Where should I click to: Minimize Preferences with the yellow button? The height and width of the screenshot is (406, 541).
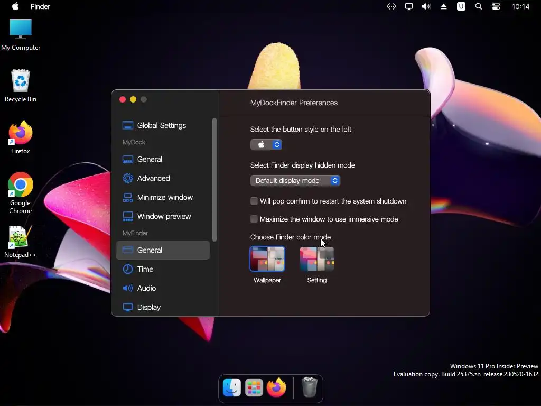pos(133,99)
